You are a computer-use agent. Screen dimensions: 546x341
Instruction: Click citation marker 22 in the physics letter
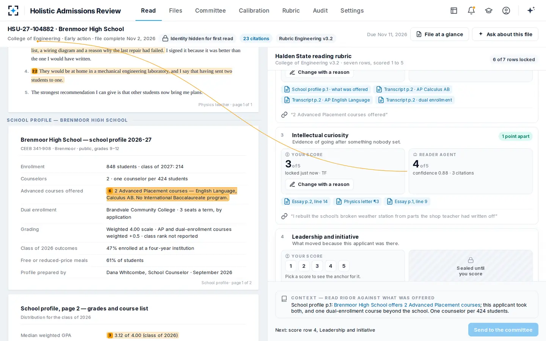[x=35, y=71]
